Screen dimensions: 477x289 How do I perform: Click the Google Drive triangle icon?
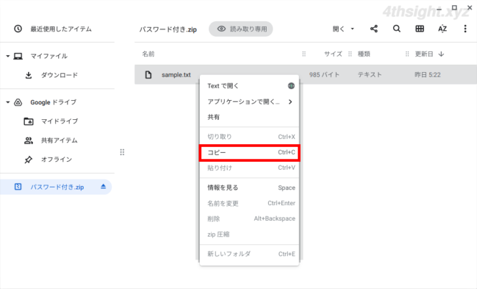click(18, 102)
